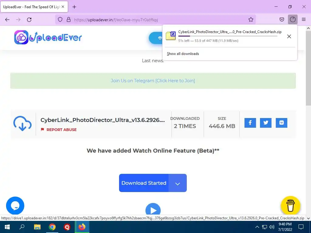
Task: Save page to Pocket
Action: [x=282, y=19]
